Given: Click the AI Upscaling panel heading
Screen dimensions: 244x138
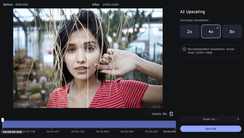Looking at the screenshot, I should [x=192, y=12].
